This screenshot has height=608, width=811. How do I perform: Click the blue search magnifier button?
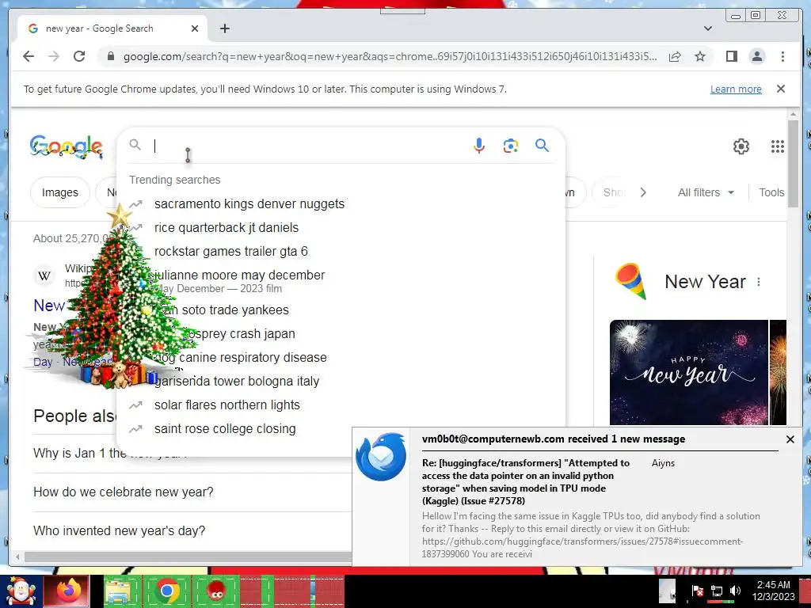point(542,146)
